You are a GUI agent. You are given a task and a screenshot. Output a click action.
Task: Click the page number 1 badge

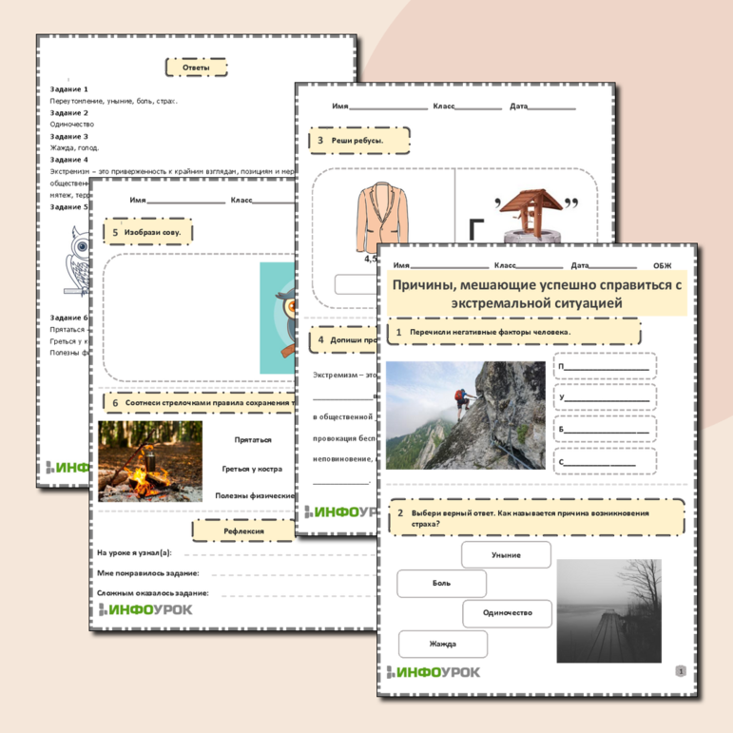[x=680, y=671]
